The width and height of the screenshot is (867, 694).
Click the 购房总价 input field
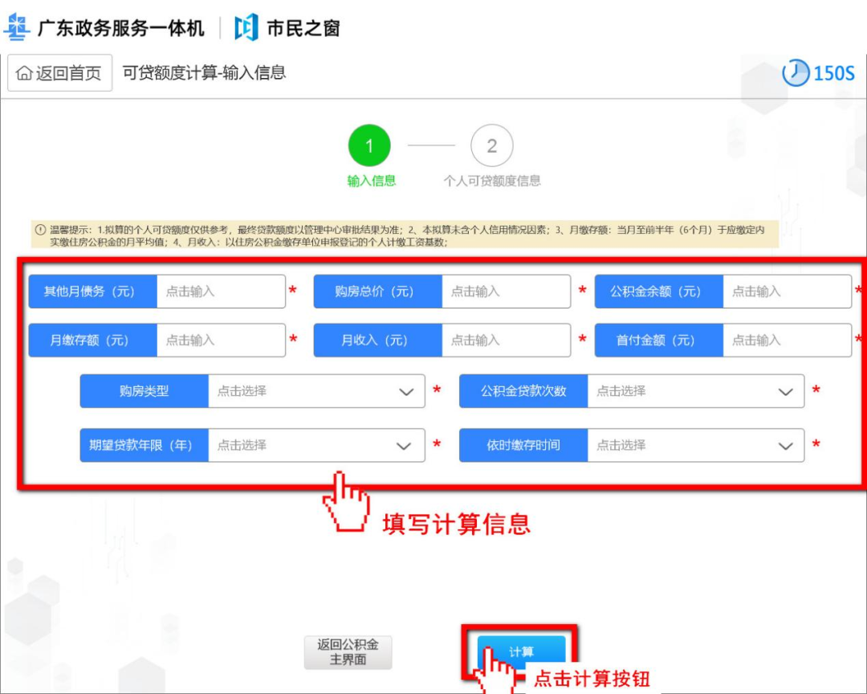[506, 291]
